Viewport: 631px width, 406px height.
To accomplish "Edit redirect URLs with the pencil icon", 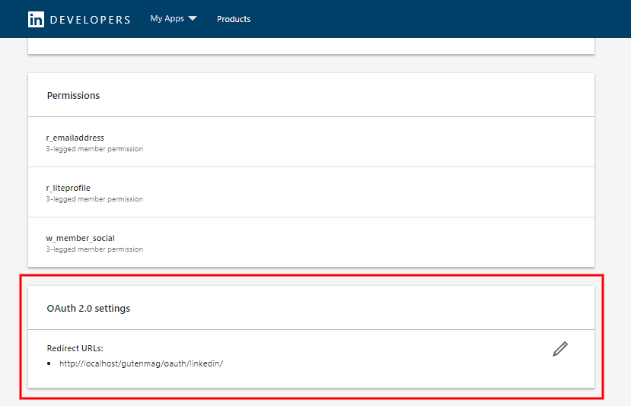I will [560, 349].
